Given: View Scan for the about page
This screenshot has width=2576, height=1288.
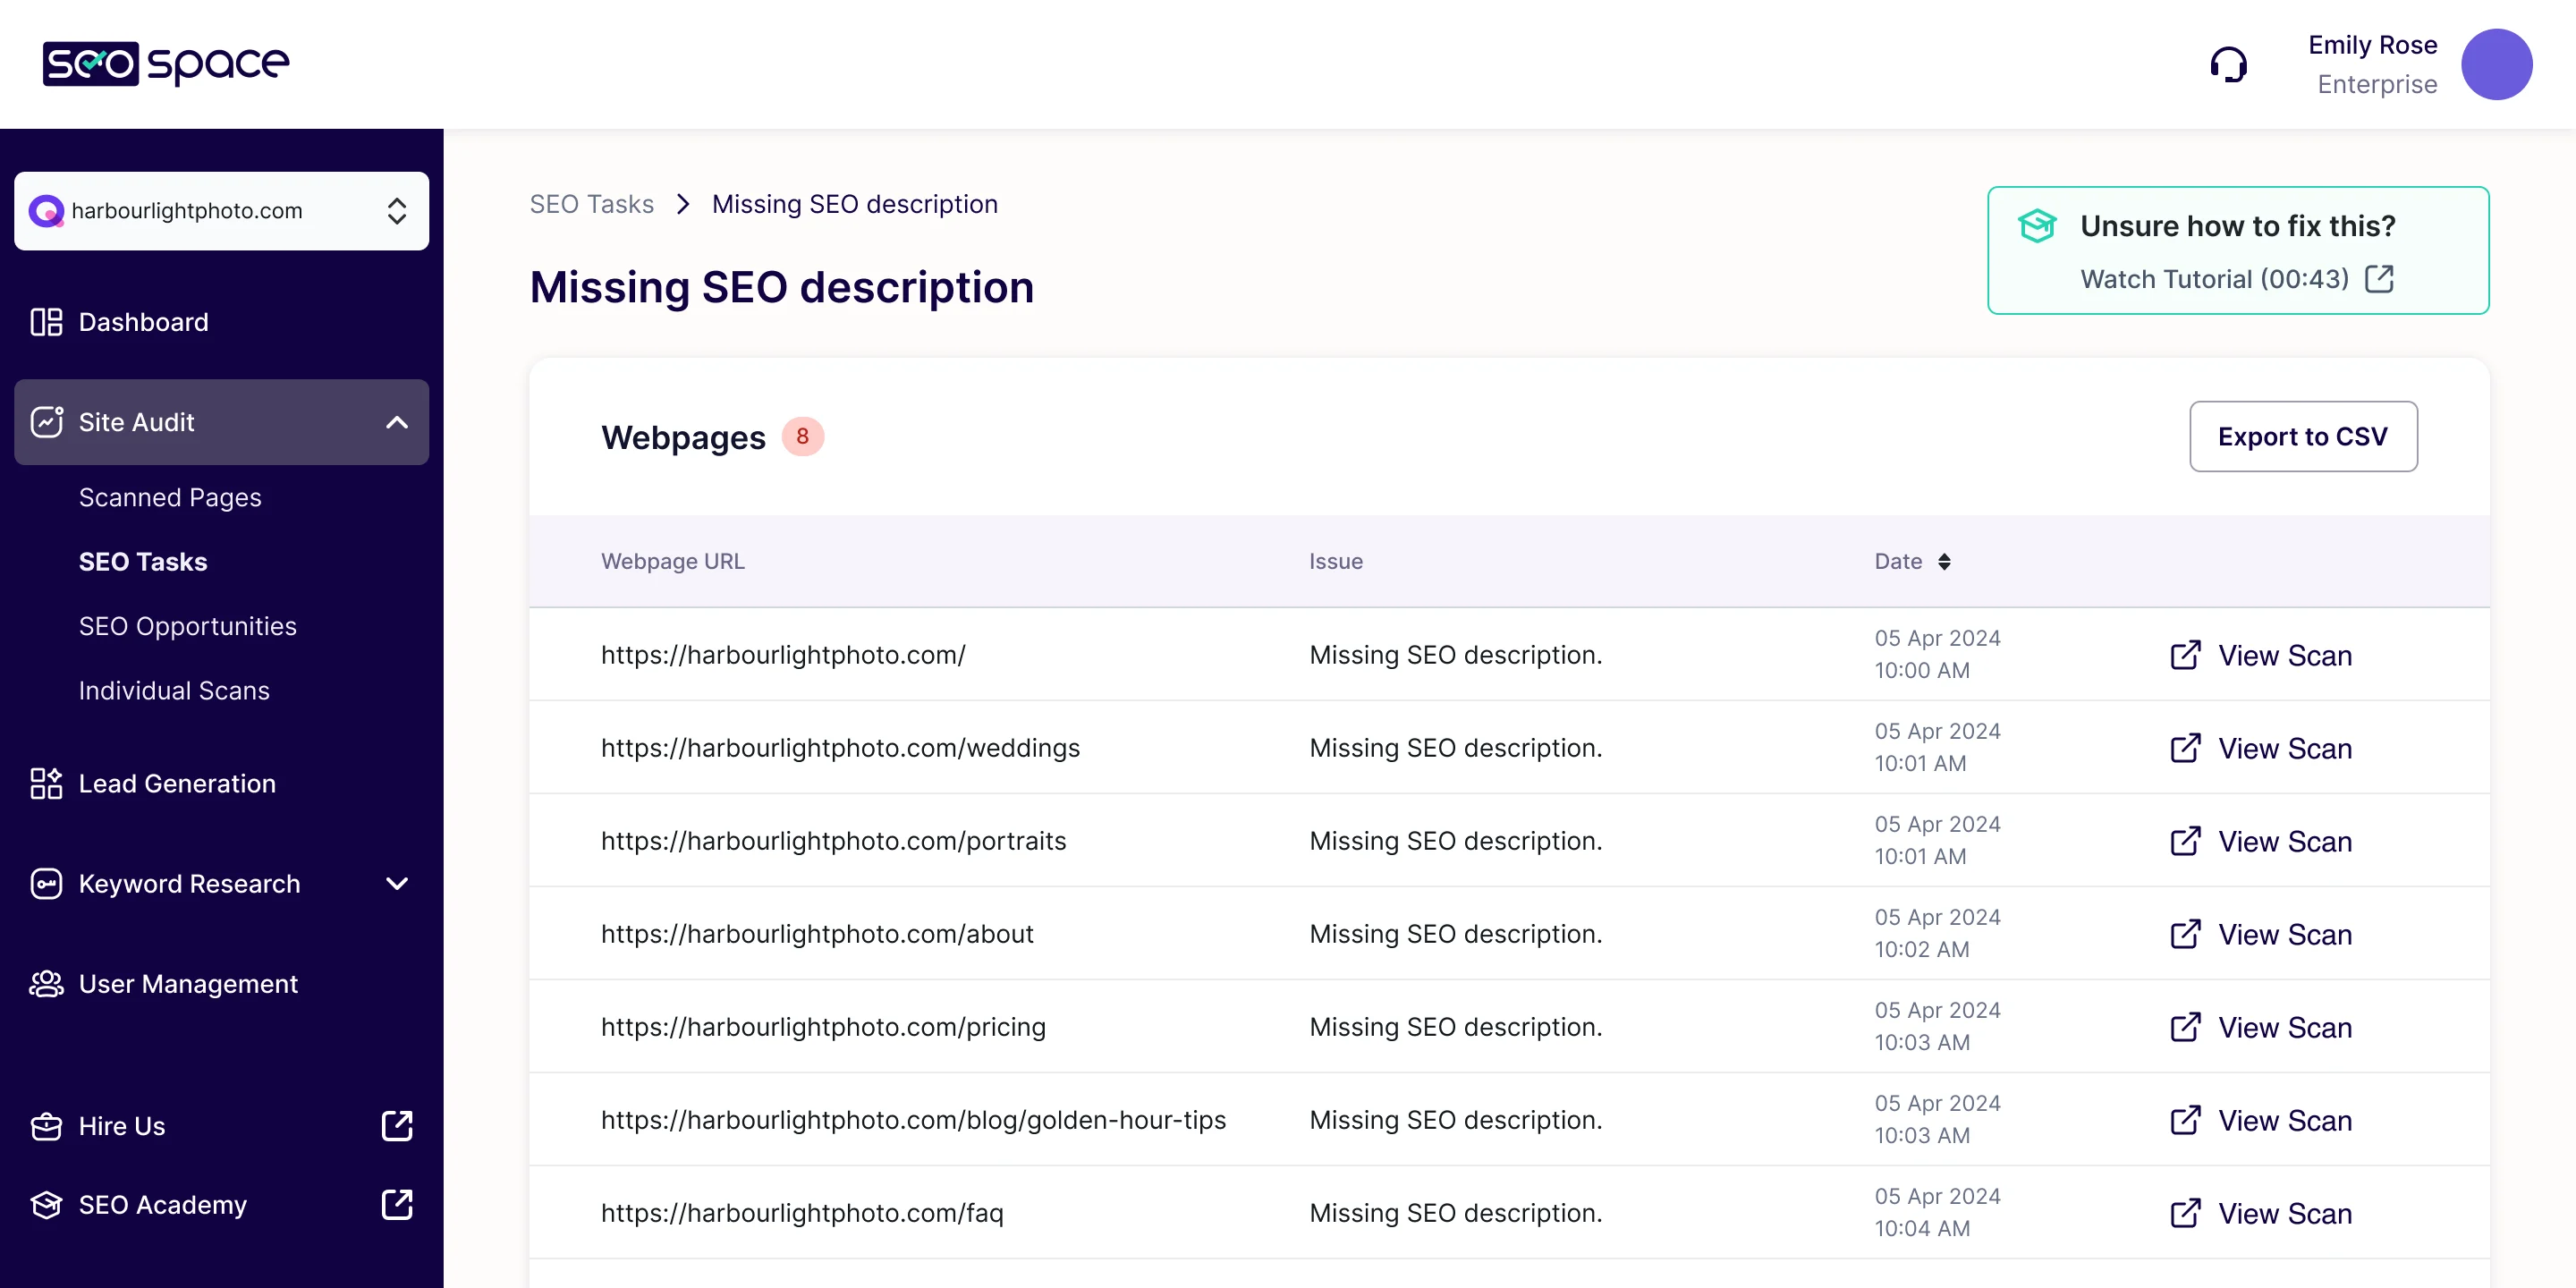Looking at the screenshot, I should 2261,934.
